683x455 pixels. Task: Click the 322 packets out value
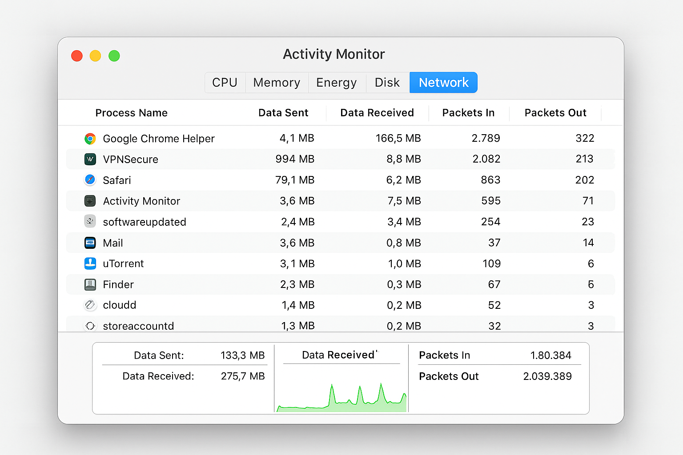click(x=585, y=138)
